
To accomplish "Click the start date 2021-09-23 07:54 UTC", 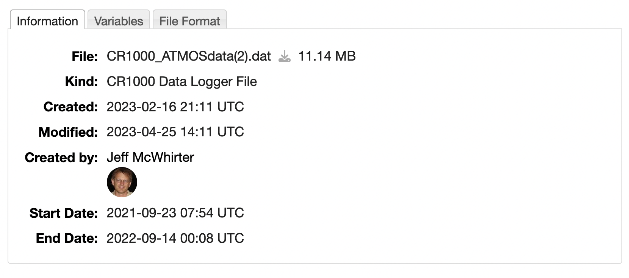I will pos(175,213).
